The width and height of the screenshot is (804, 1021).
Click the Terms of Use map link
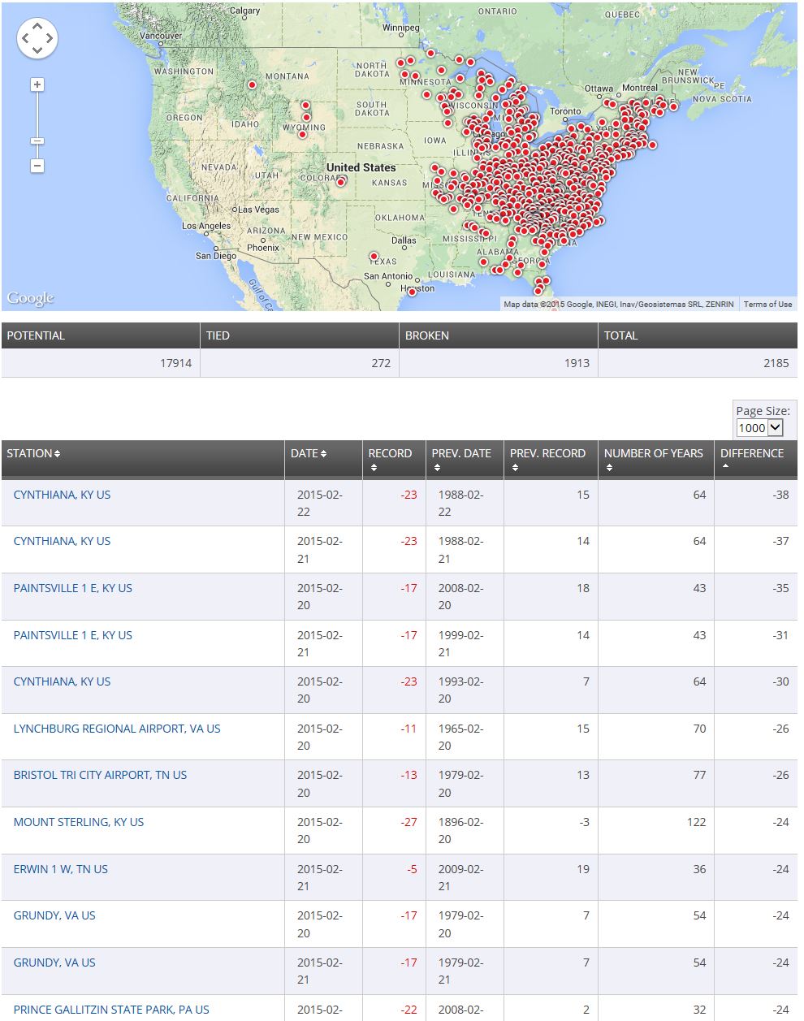click(x=767, y=304)
